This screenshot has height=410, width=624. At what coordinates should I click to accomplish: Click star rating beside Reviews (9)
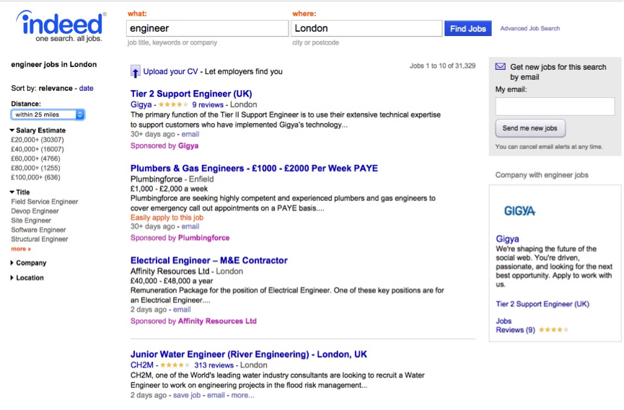click(553, 330)
